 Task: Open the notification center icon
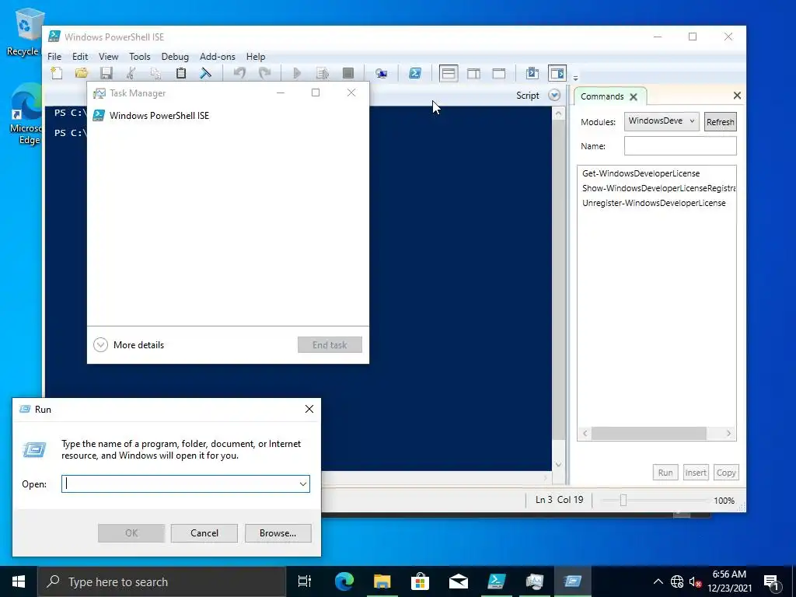point(771,581)
